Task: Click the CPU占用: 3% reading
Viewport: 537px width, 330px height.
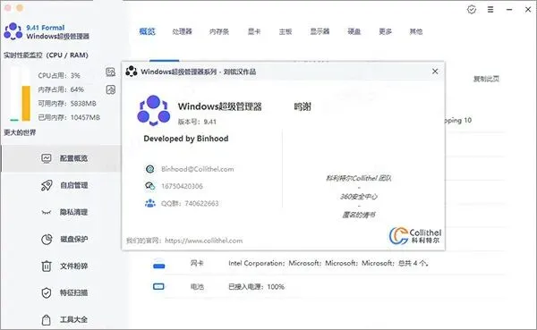Action: pos(59,75)
